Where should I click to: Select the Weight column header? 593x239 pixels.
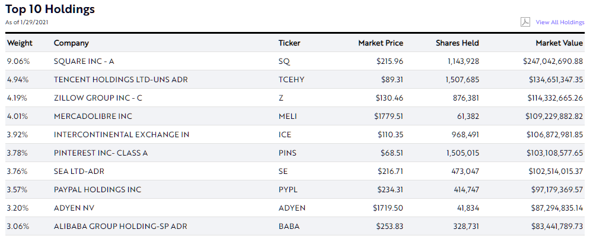click(x=20, y=43)
